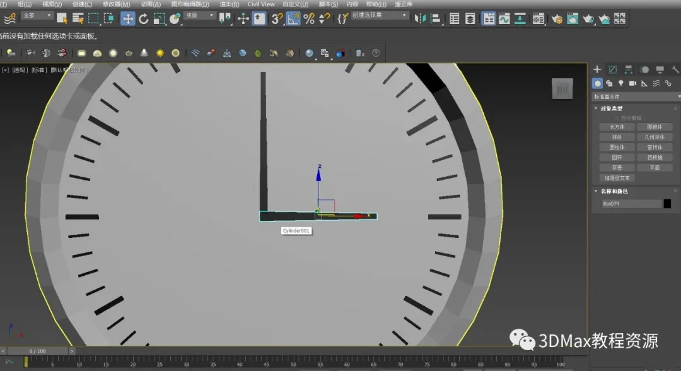Select Lights category bulb icon
The height and width of the screenshot is (371, 681).
click(x=620, y=83)
